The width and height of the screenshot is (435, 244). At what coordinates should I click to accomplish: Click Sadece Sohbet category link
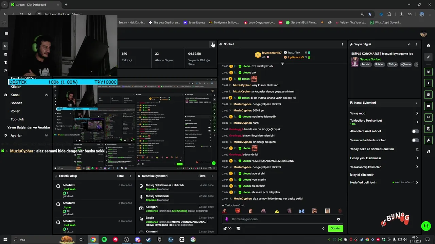[x=370, y=59]
